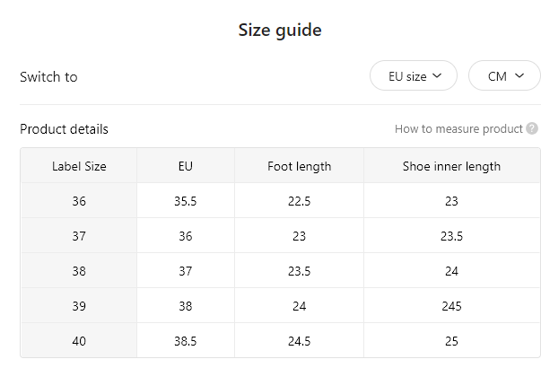Select label size 40 row
The width and height of the screenshot is (541, 368).
[280, 341]
